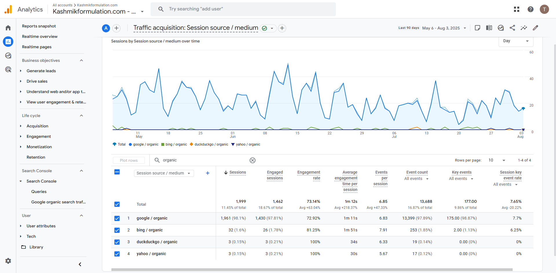Image resolution: width=556 pixels, height=273 pixels.
Task: Add a comparison with plus icon
Action: click(116, 28)
